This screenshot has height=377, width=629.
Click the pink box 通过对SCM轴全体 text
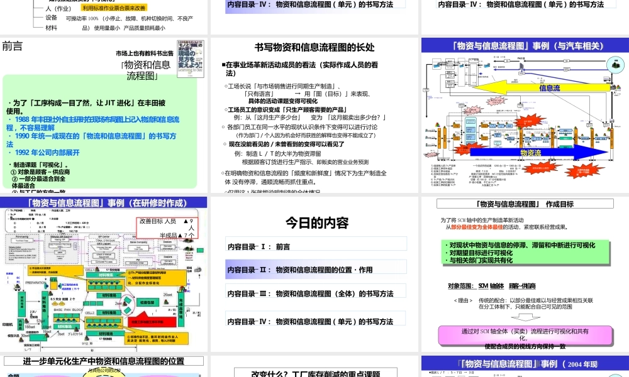(x=525, y=335)
